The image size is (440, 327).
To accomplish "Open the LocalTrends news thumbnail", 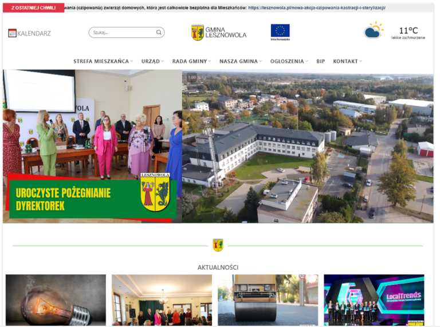I will point(374,300).
